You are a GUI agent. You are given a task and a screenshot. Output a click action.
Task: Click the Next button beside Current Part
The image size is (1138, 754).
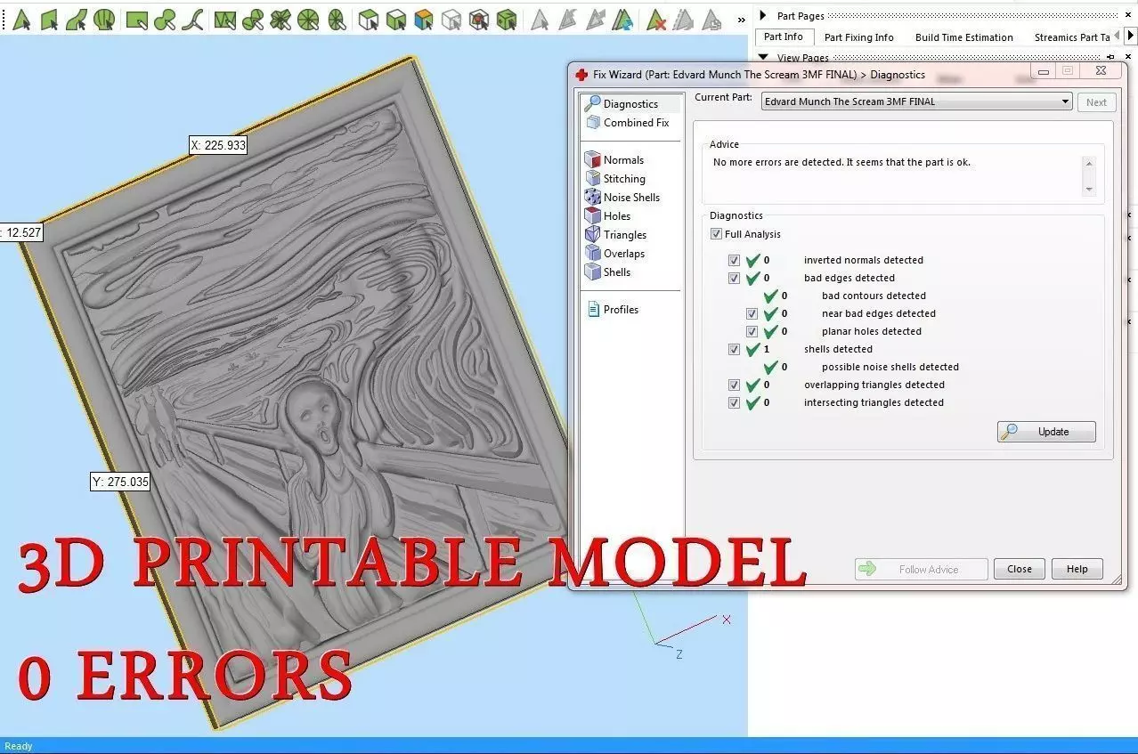click(x=1096, y=102)
